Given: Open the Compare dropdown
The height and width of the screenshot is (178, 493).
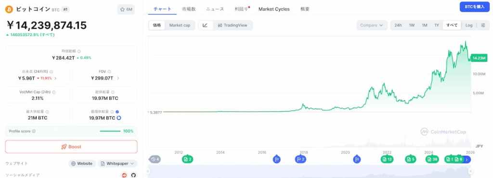Looking at the screenshot, I should [372, 25].
